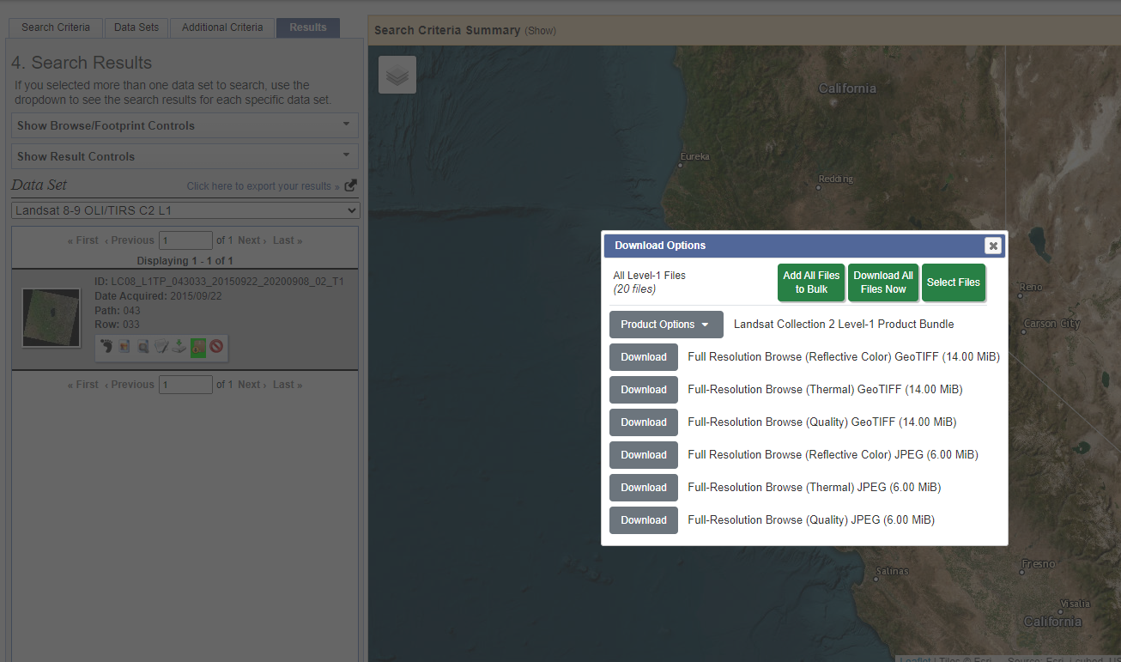
Task: Click the bottom pagination Next link
Action: [x=251, y=385]
